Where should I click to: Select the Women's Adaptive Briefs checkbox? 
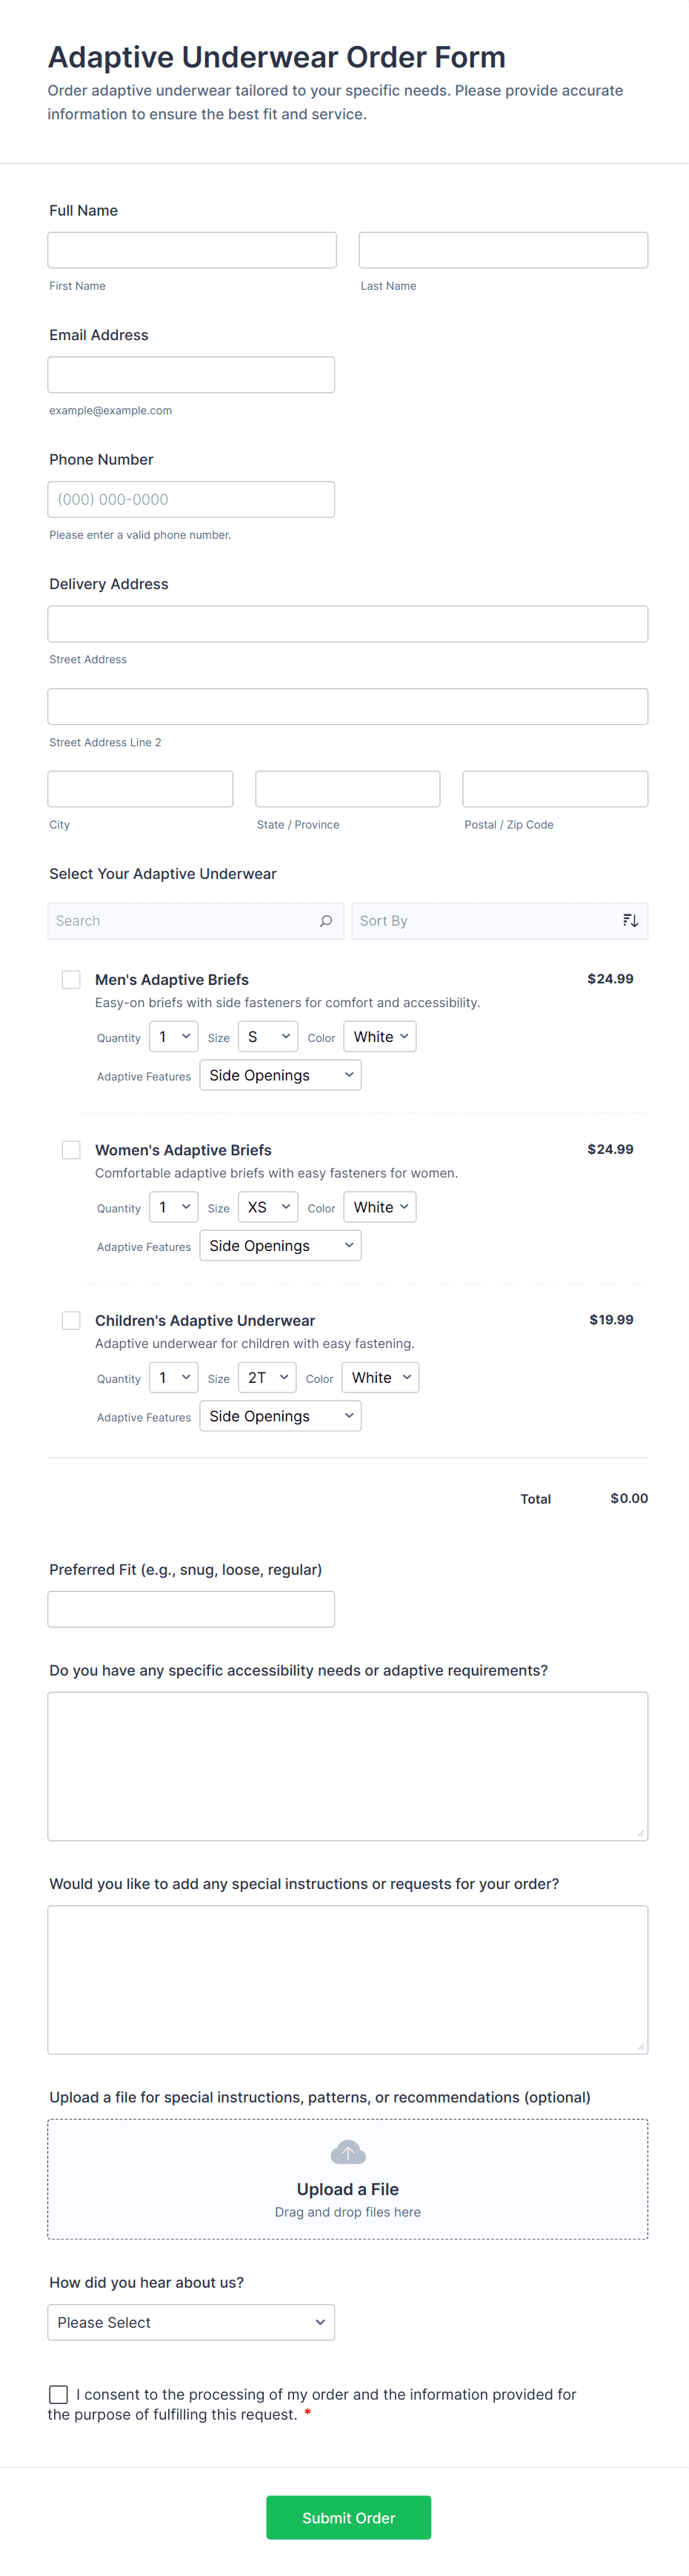click(71, 1150)
